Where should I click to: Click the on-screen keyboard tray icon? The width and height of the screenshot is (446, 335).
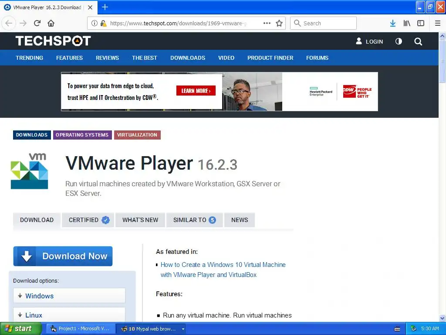(397, 329)
